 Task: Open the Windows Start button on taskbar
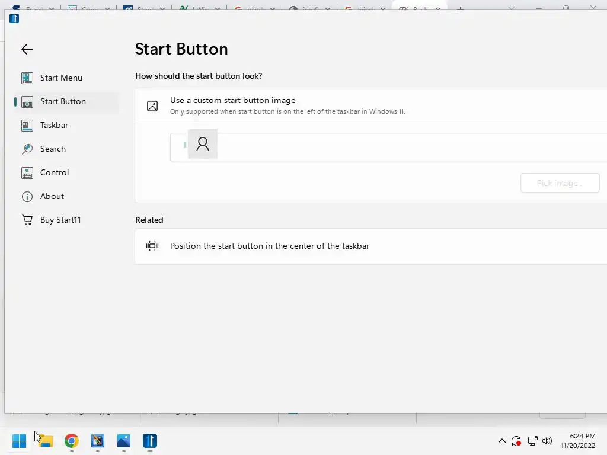[19, 441]
